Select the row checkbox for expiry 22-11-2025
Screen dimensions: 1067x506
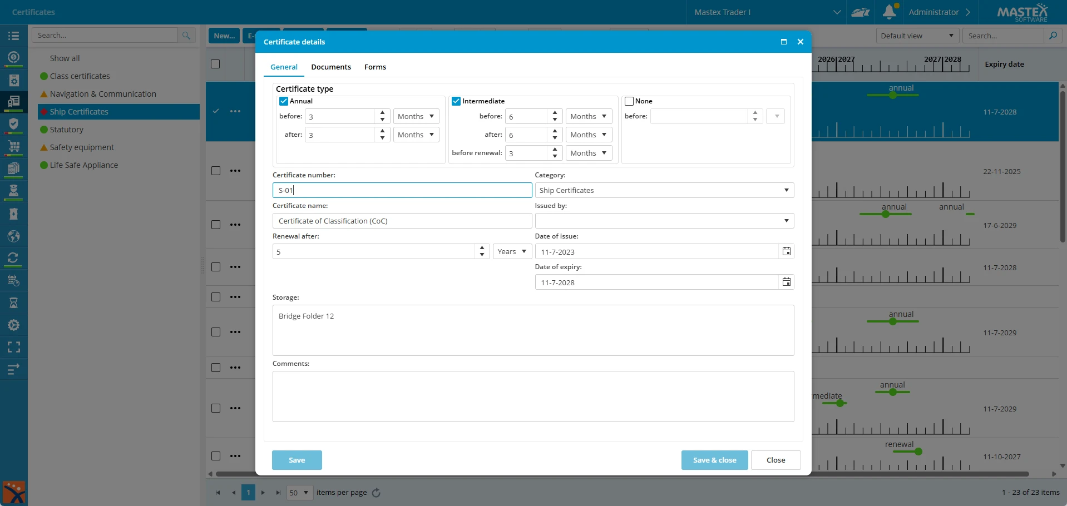(216, 171)
